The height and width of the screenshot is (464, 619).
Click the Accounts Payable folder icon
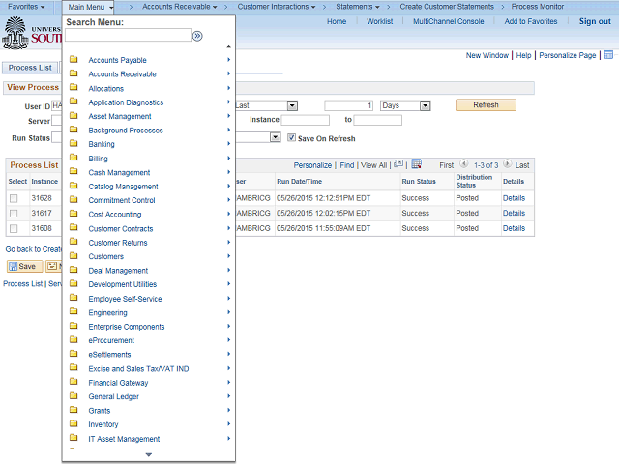[x=74, y=60]
